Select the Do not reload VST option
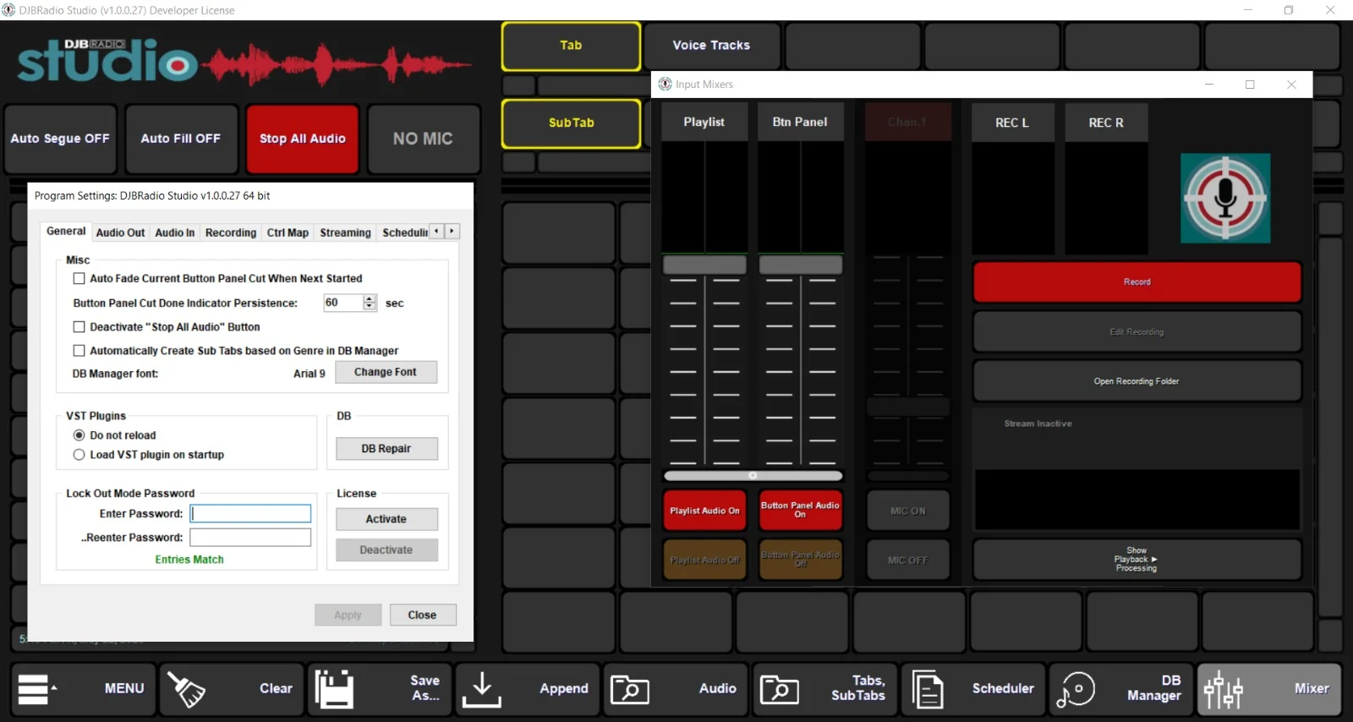The image size is (1353, 722). (79, 435)
